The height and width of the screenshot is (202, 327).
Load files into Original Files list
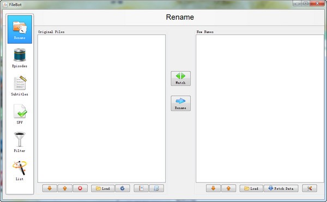click(x=103, y=188)
